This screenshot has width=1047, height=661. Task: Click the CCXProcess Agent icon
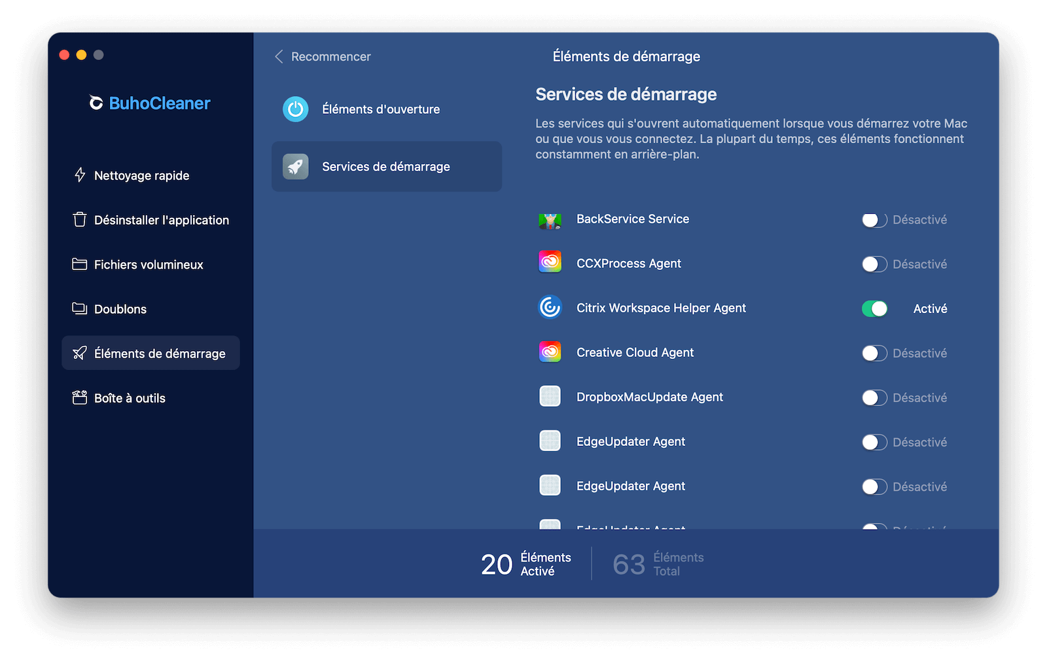click(550, 262)
